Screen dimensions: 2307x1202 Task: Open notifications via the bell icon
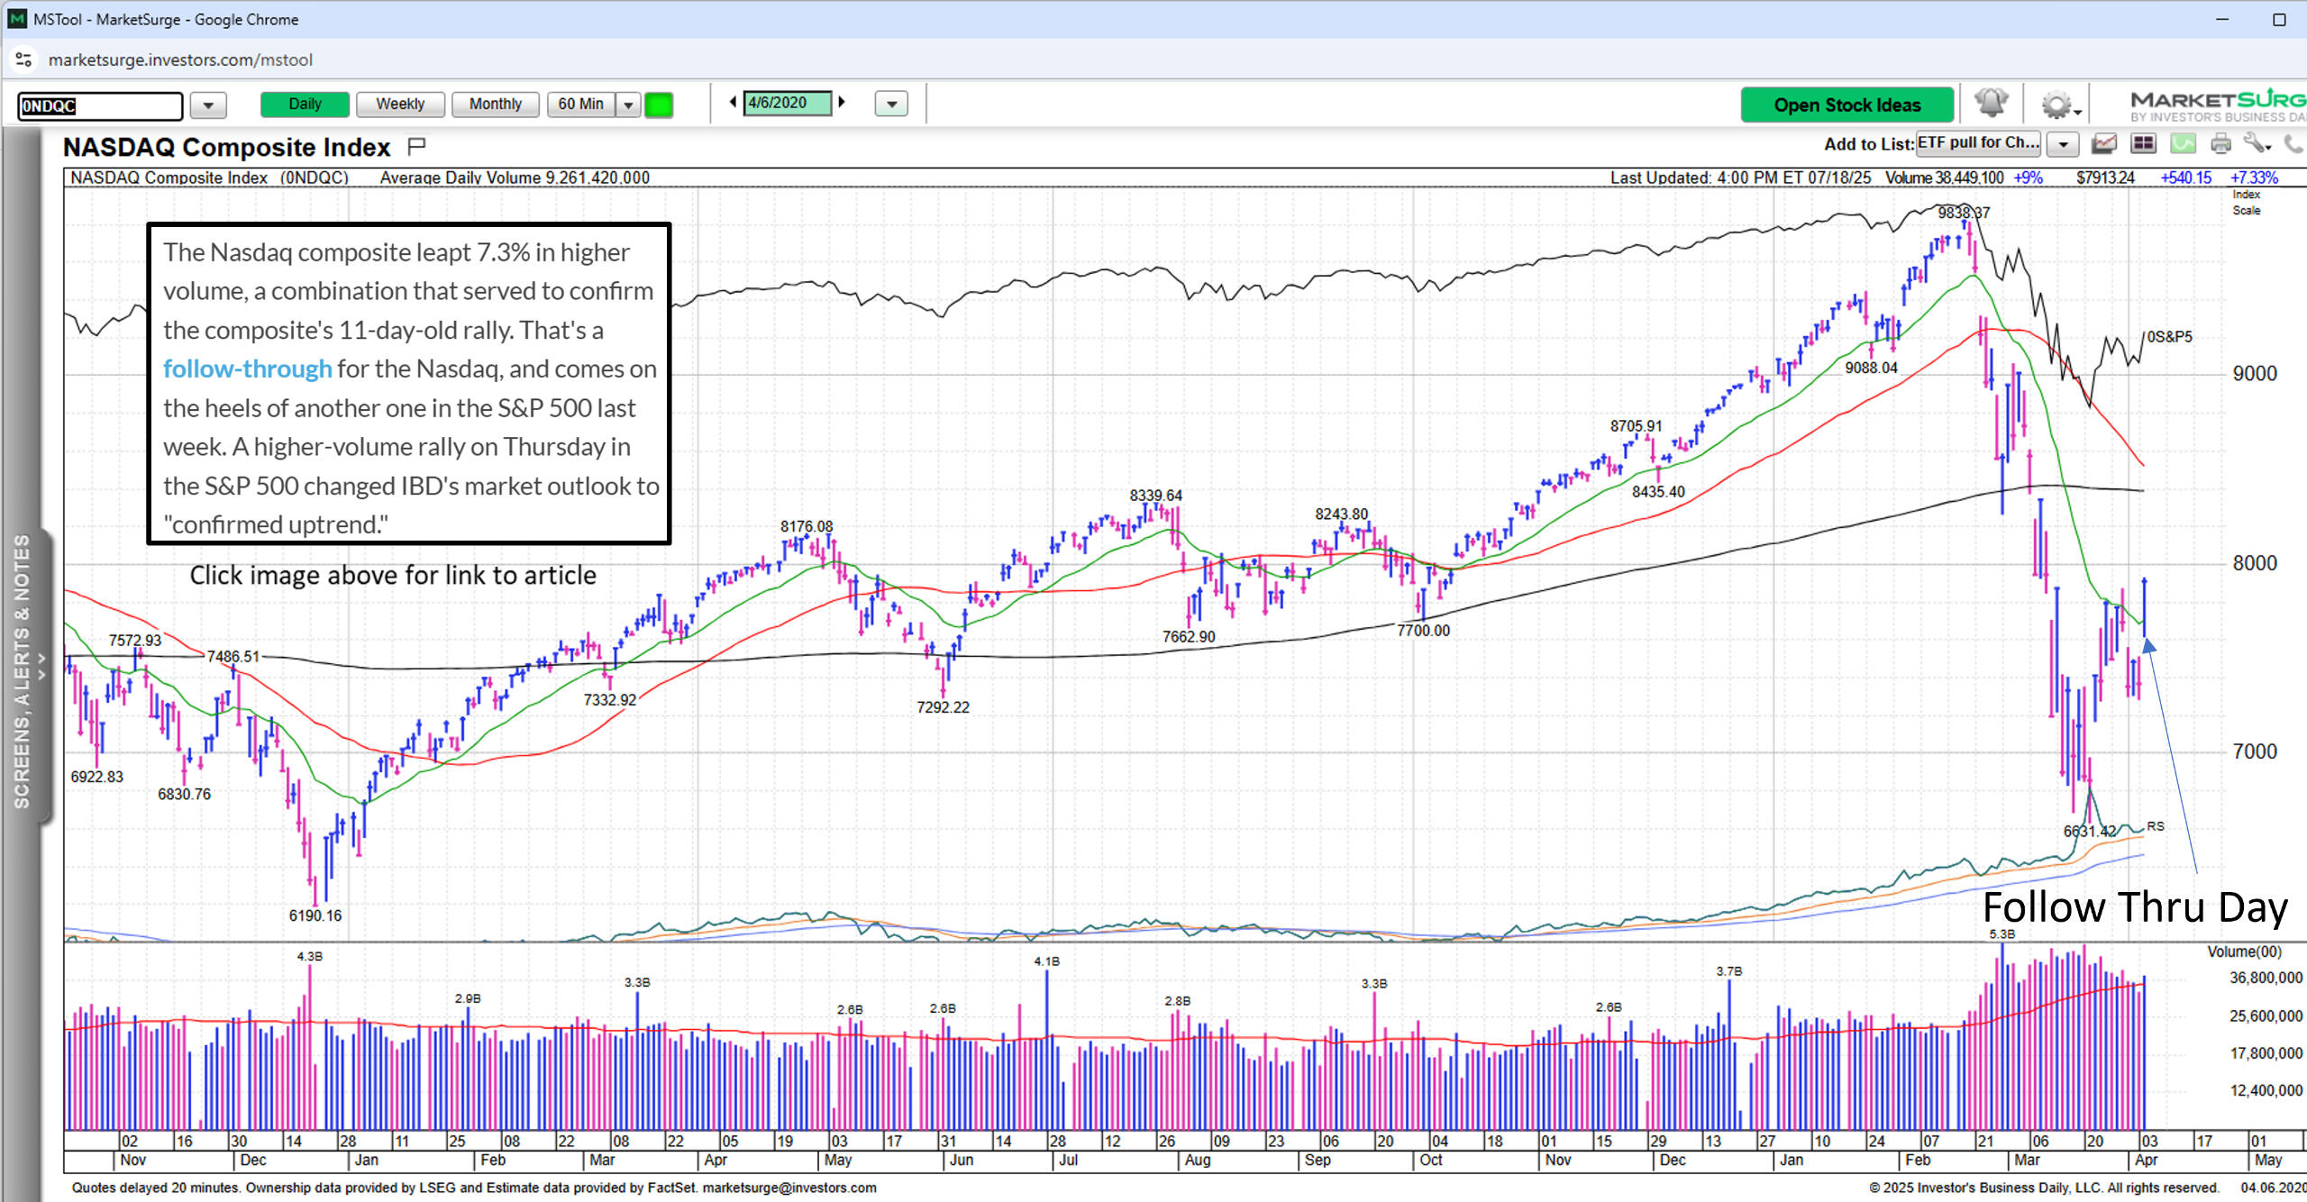[1992, 104]
